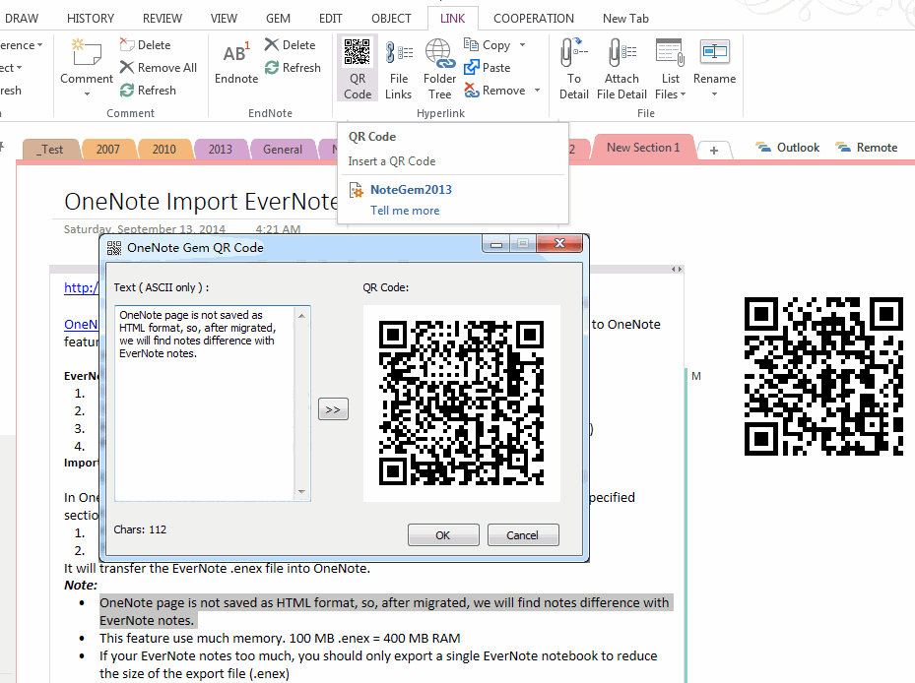Select the 2010 section tab

163,150
